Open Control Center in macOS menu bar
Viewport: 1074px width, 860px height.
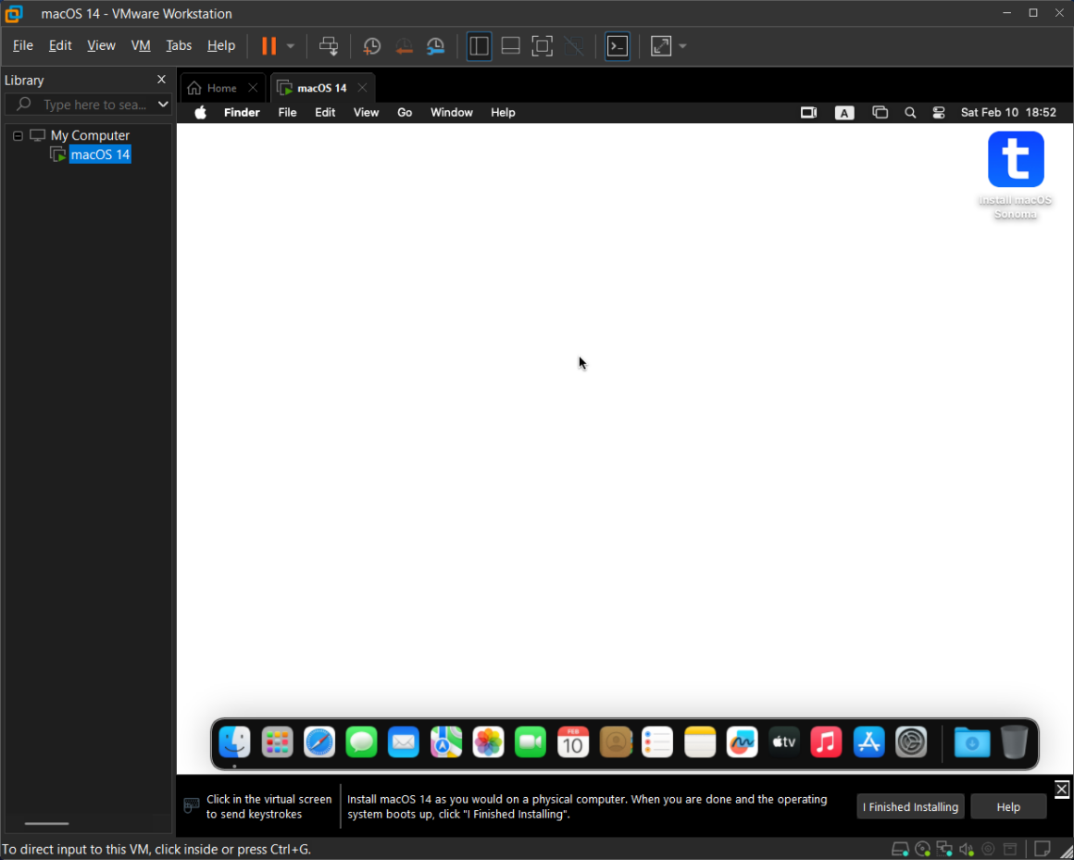tap(939, 112)
